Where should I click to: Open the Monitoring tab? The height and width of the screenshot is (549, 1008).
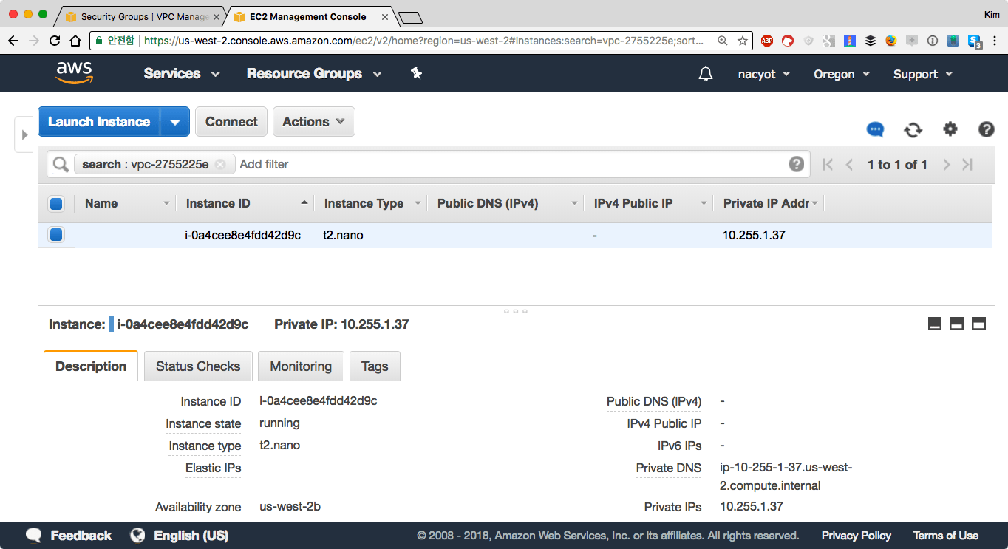tap(300, 366)
